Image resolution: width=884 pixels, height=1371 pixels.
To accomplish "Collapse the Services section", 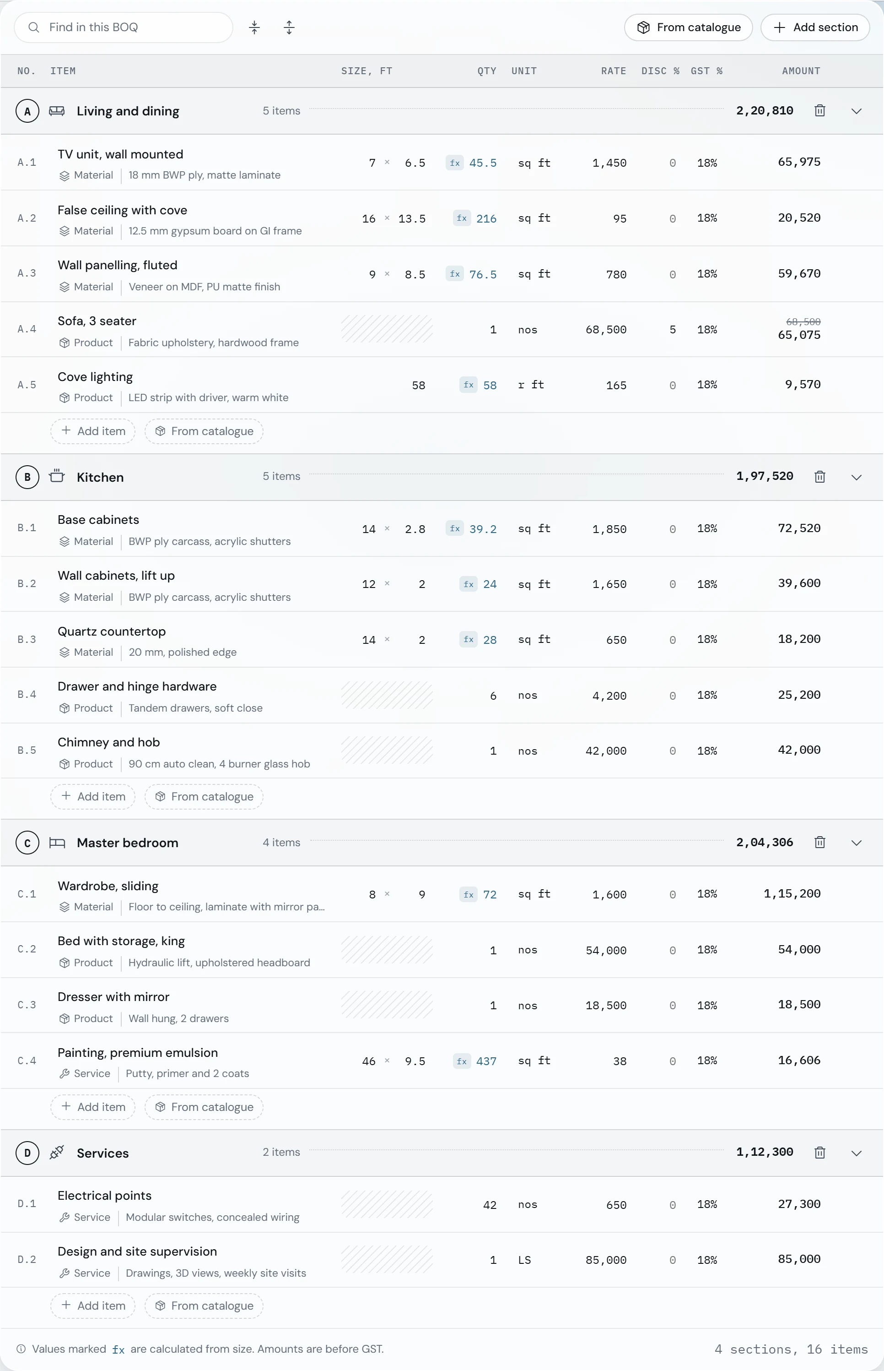I will pos(857,1153).
